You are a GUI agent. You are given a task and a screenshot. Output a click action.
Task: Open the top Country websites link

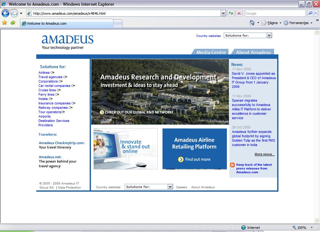pos(208,36)
